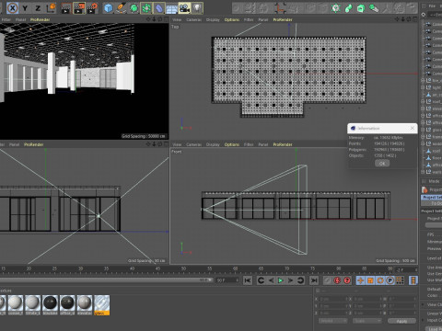The width and height of the screenshot is (442, 331).
Task: Click the orange snap axis icon
Action: pos(280,8)
